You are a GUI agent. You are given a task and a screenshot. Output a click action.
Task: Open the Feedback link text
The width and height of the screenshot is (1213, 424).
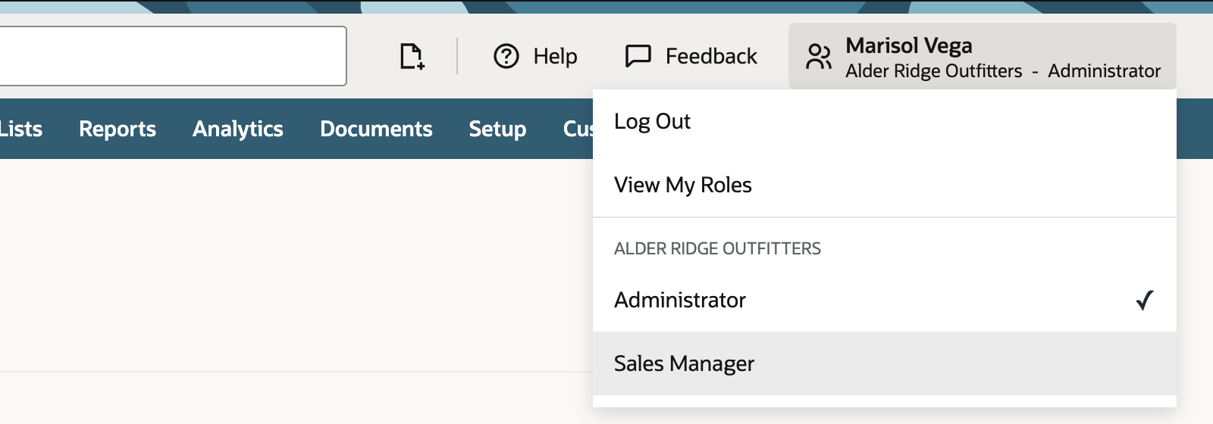pos(711,56)
